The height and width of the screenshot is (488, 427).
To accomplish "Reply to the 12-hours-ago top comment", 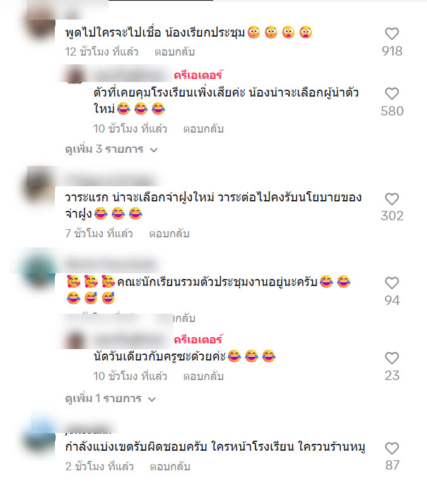I will (x=175, y=52).
